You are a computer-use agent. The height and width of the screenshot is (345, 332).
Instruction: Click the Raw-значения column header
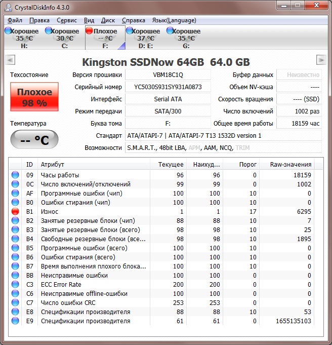point(290,165)
